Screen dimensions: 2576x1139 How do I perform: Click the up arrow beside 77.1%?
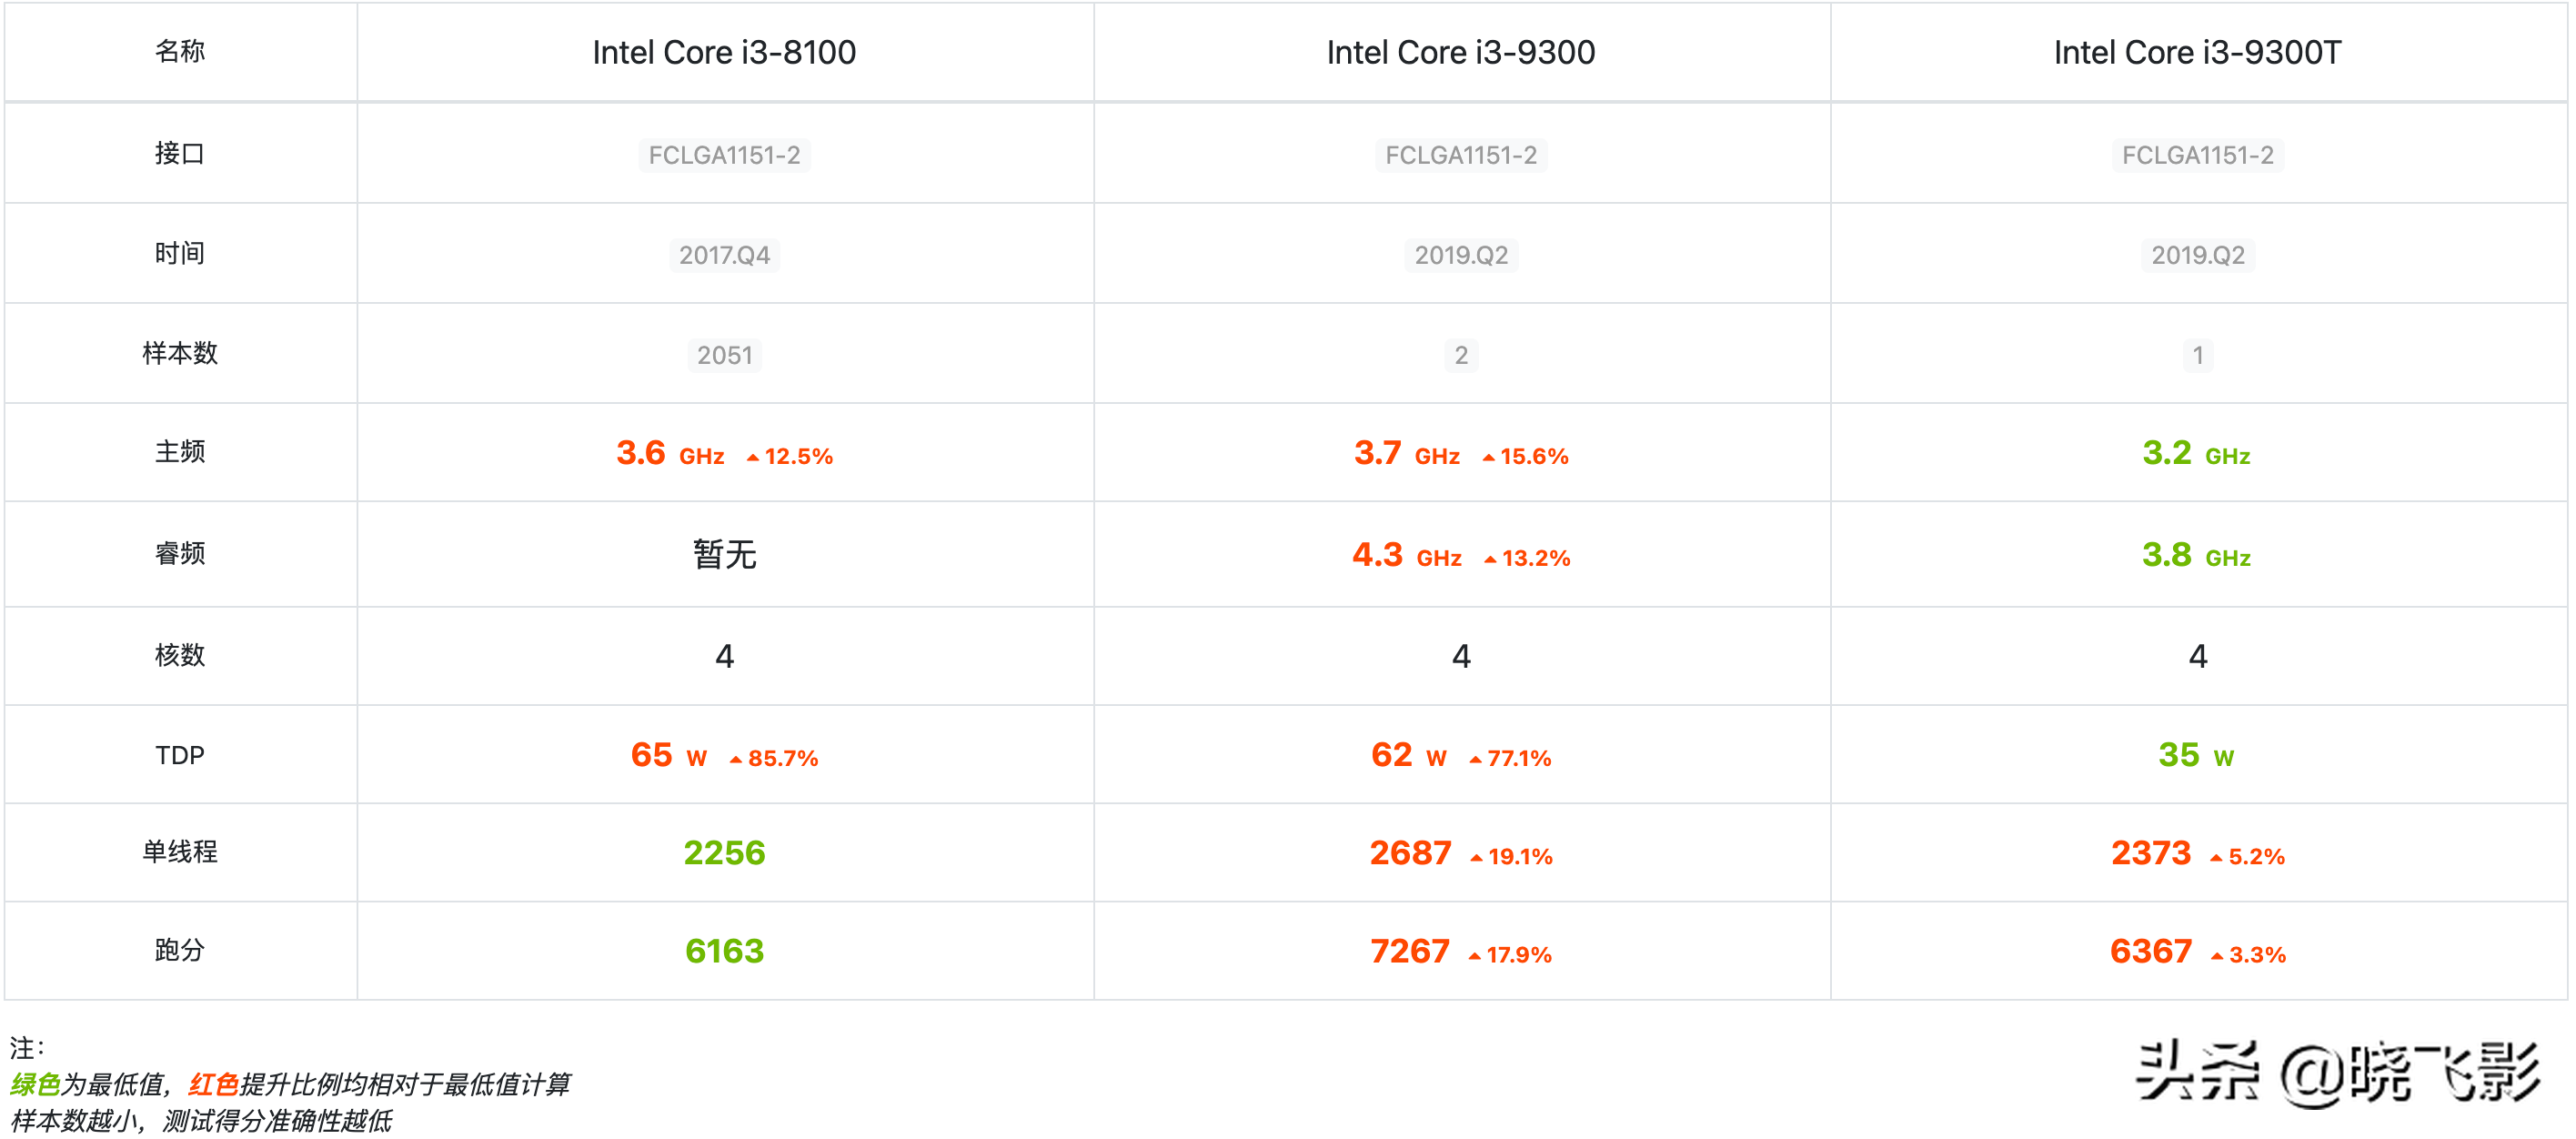pos(1475,760)
